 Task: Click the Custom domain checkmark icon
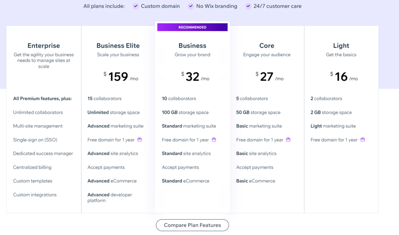coord(136,6)
